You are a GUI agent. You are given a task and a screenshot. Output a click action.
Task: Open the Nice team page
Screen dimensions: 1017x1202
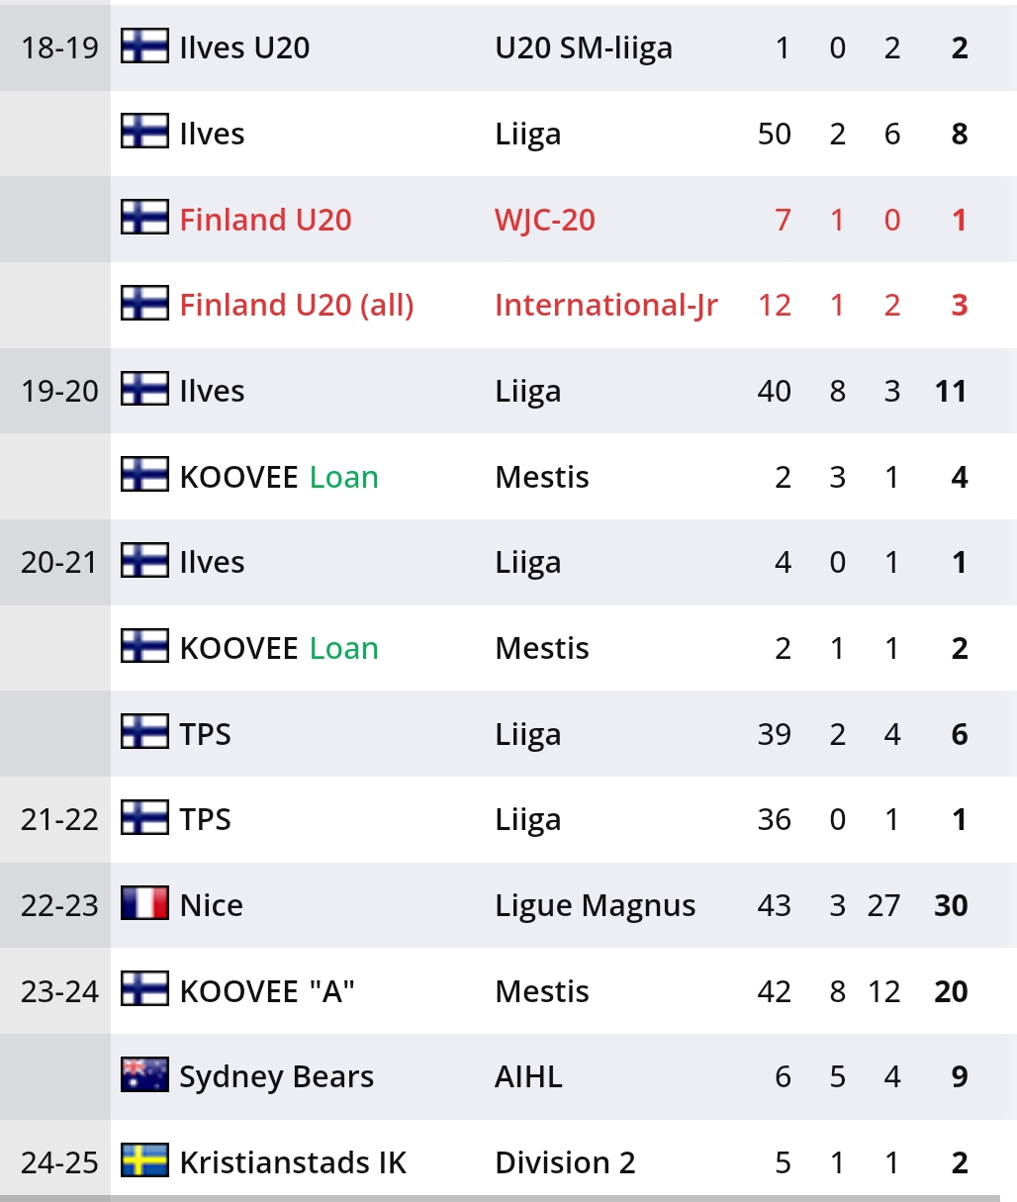pyautogui.click(x=211, y=905)
